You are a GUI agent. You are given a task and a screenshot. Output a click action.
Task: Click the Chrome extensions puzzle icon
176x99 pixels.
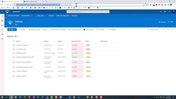[x=165, y=5]
